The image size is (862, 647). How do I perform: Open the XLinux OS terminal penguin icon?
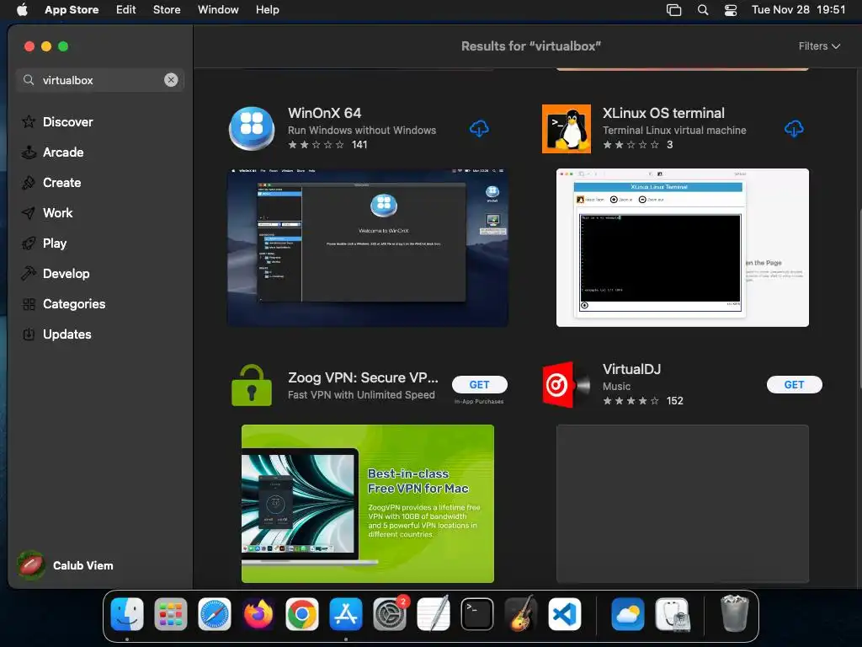pos(567,129)
